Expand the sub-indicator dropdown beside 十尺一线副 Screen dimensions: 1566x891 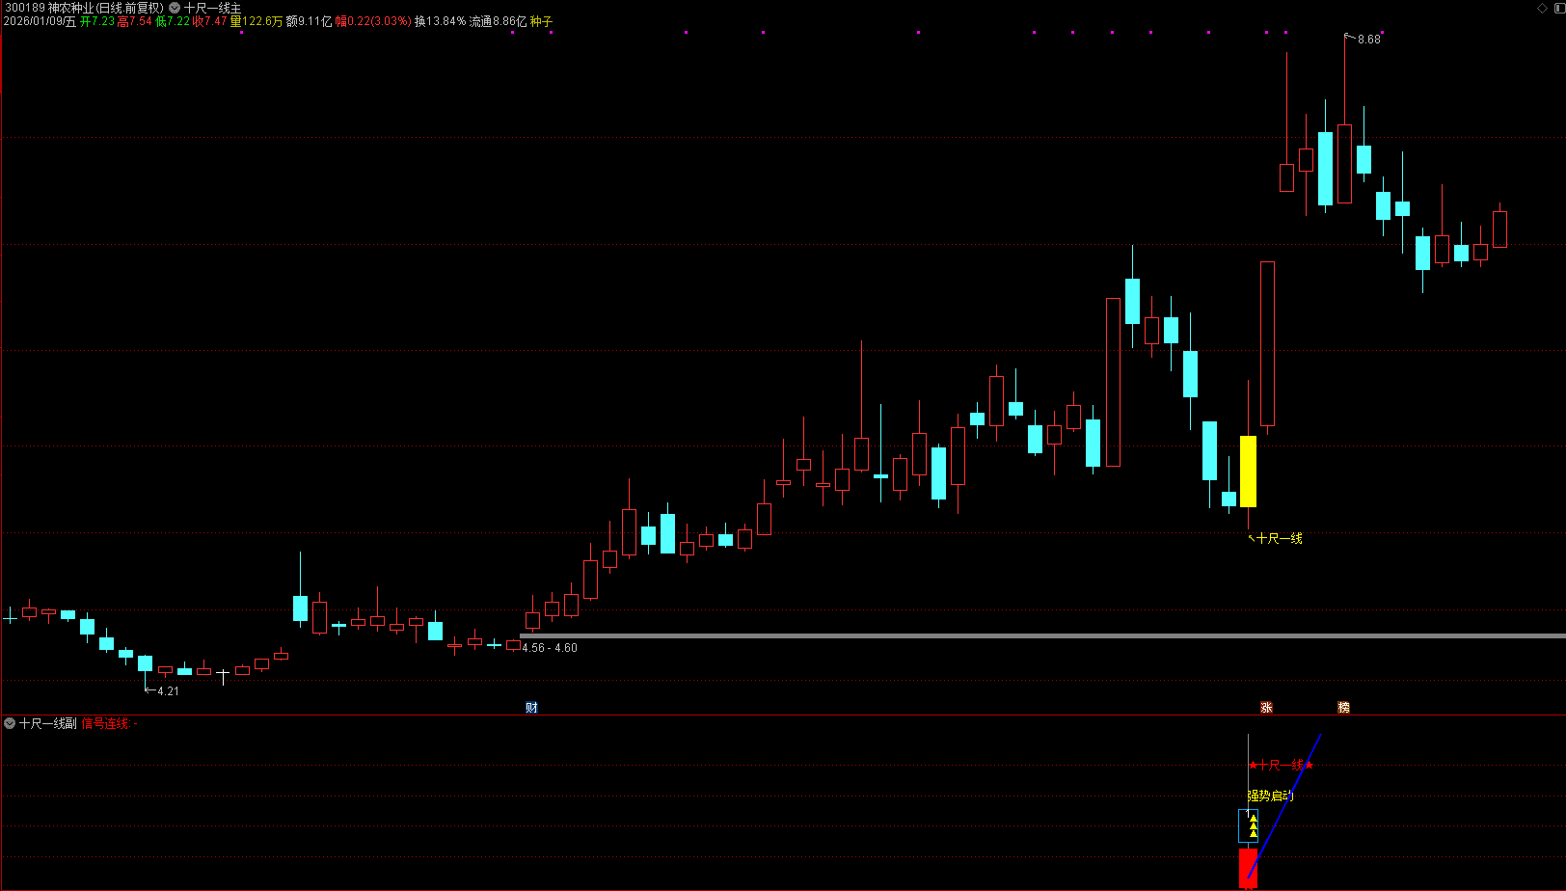tap(10, 723)
